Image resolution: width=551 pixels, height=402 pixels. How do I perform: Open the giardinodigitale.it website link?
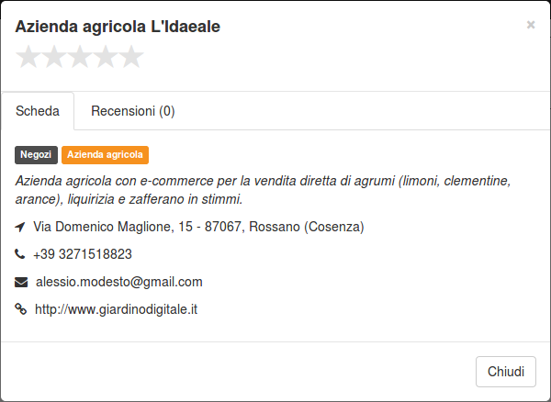point(116,309)
